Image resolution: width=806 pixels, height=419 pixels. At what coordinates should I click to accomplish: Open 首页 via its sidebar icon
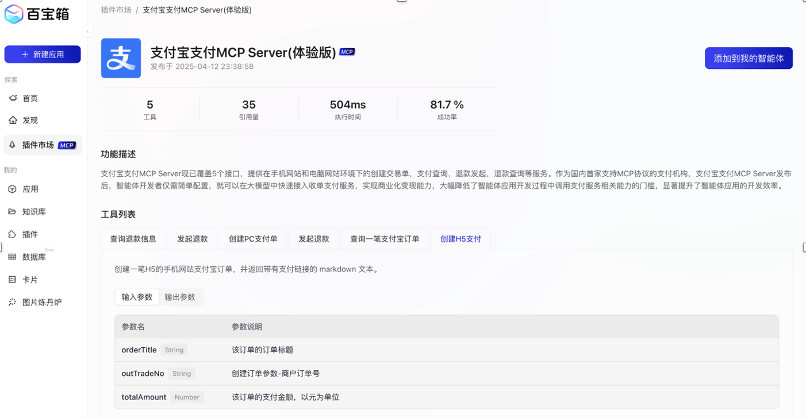13,98
